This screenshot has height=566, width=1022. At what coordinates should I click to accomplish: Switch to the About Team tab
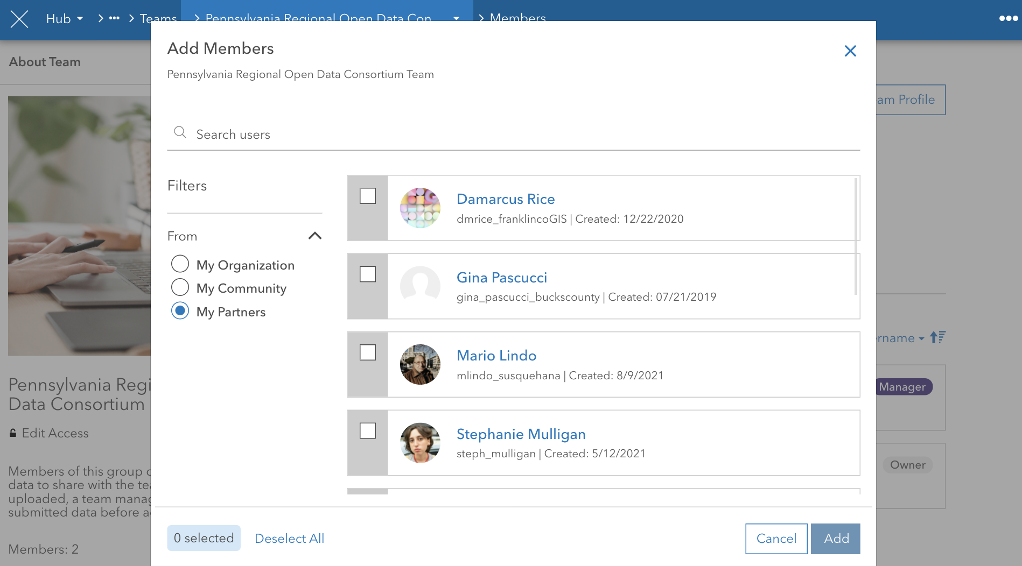click(45, 61)
